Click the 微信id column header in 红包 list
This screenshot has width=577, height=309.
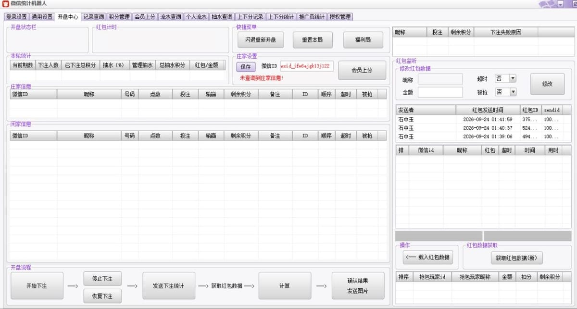pyautogui.click(x=426, y=150)
